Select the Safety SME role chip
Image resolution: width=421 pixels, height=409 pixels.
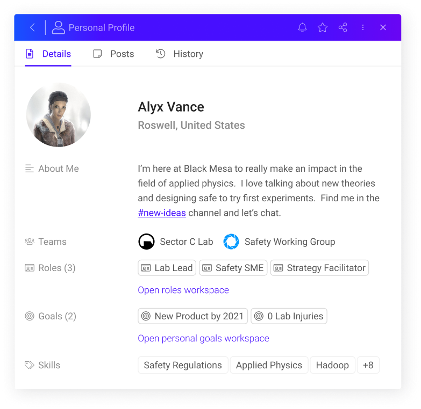pos(233,268)
